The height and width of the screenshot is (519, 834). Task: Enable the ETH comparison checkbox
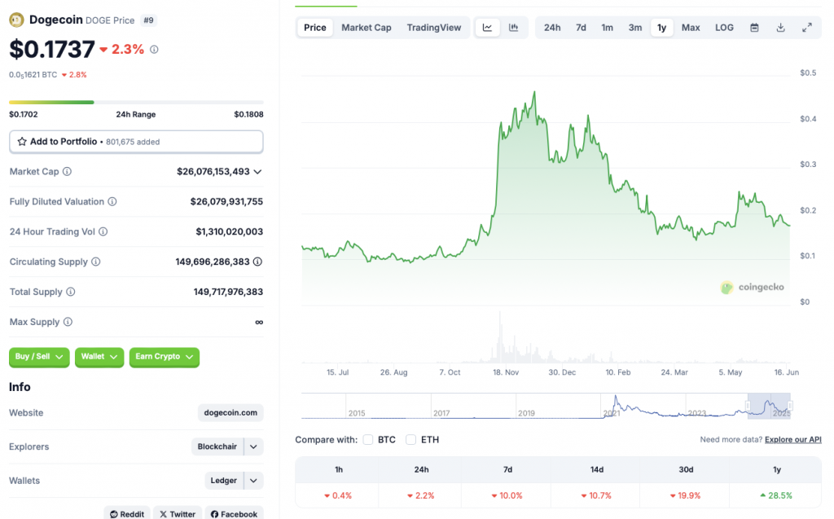point(411,440)
